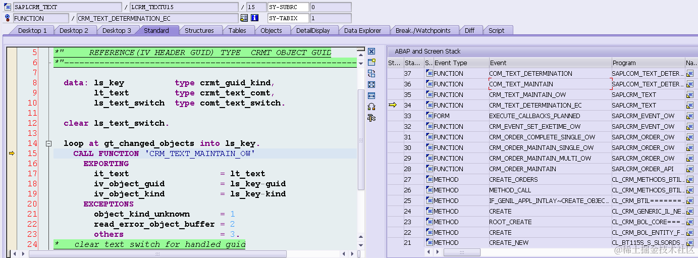Click stack type icon for row 30
The image size is (698, 258).
(x=429, y=148)
